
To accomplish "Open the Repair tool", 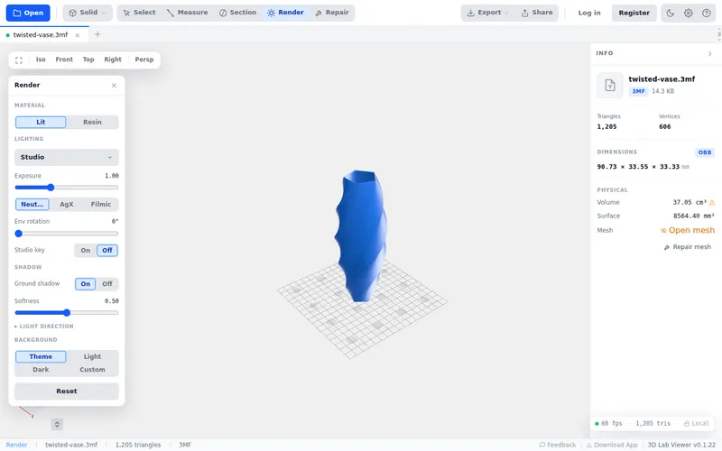I will [332, 13].
